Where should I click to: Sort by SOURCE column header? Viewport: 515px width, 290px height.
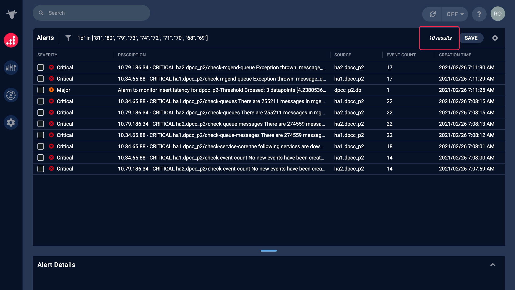(x=343, y=55)
